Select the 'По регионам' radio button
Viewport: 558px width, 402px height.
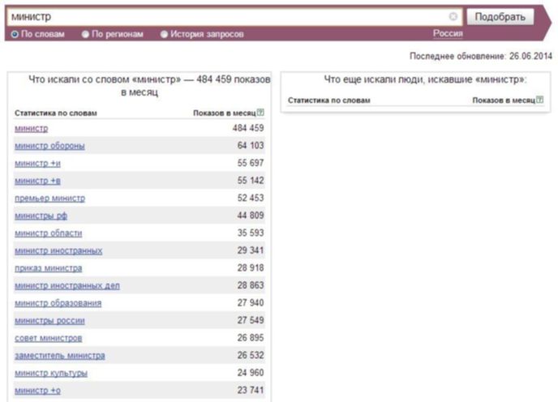coord(85,35)
